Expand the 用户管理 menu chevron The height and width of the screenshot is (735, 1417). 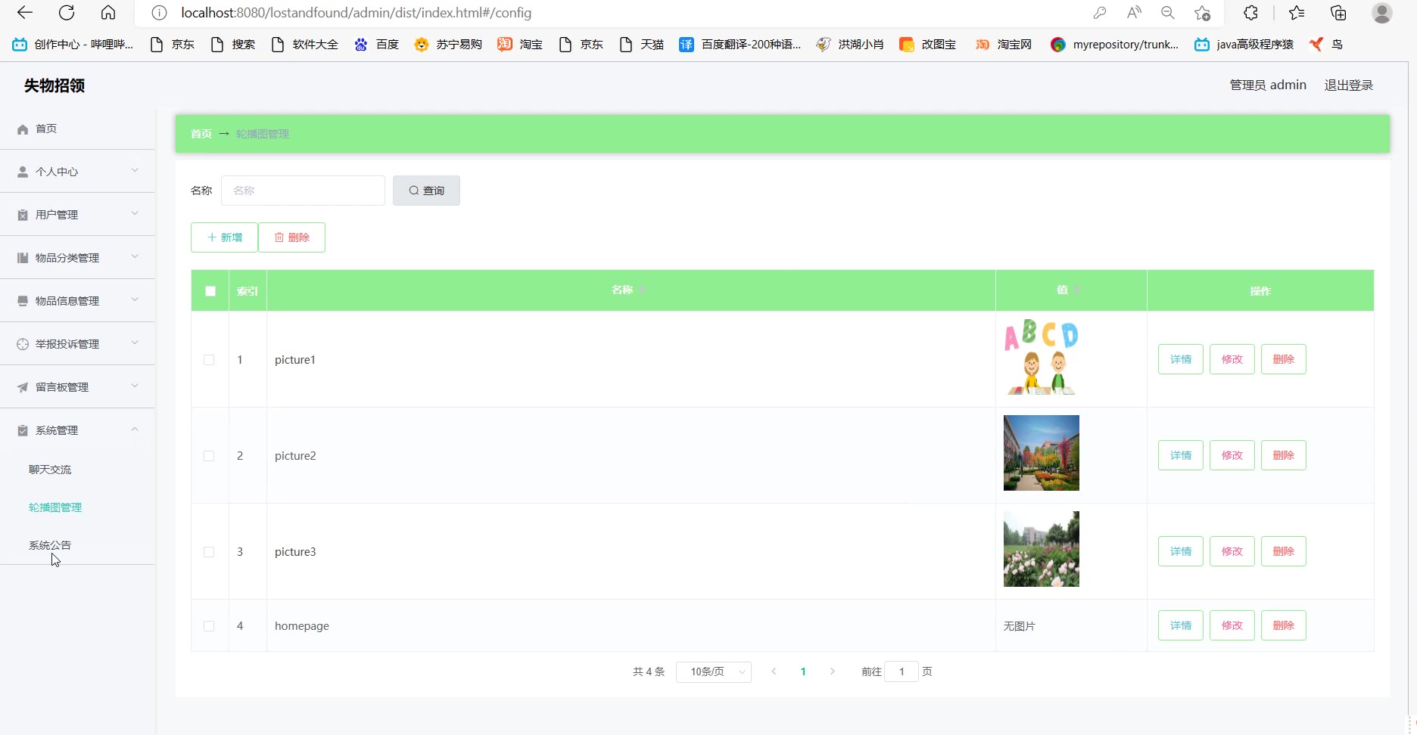pyautogui.click(x=135, y=214)
